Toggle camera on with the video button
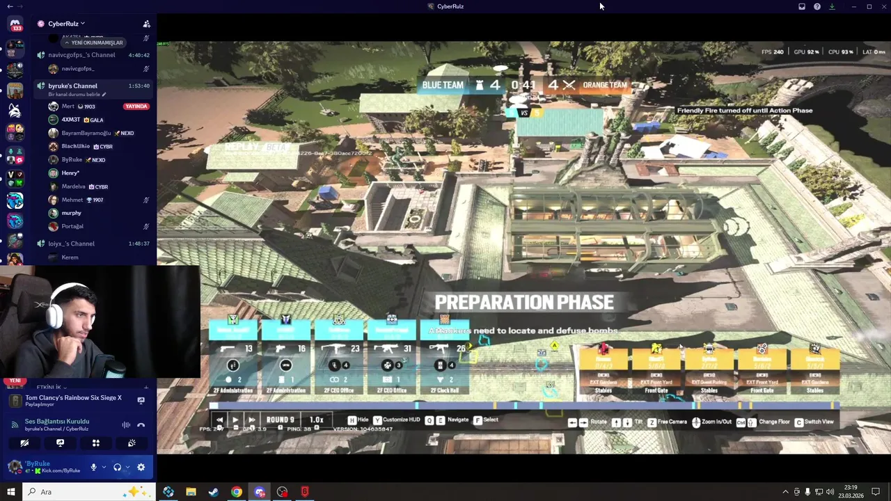 [x=24, y=443]
